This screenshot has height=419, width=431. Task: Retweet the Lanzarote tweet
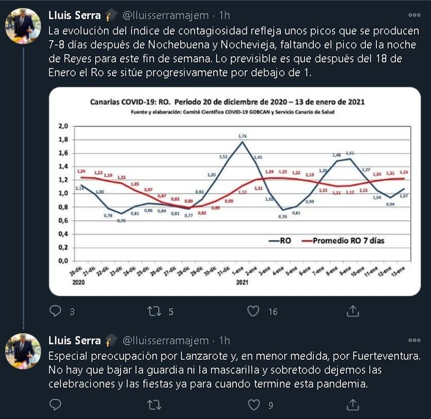[x=154, y=404]
